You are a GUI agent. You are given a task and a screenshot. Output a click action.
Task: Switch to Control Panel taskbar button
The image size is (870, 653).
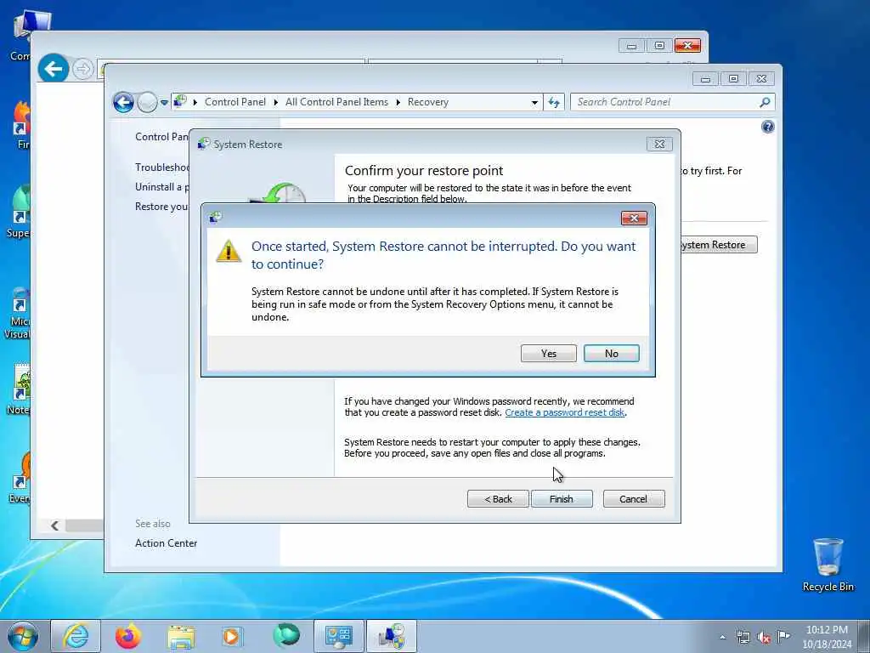coord(338,636)
